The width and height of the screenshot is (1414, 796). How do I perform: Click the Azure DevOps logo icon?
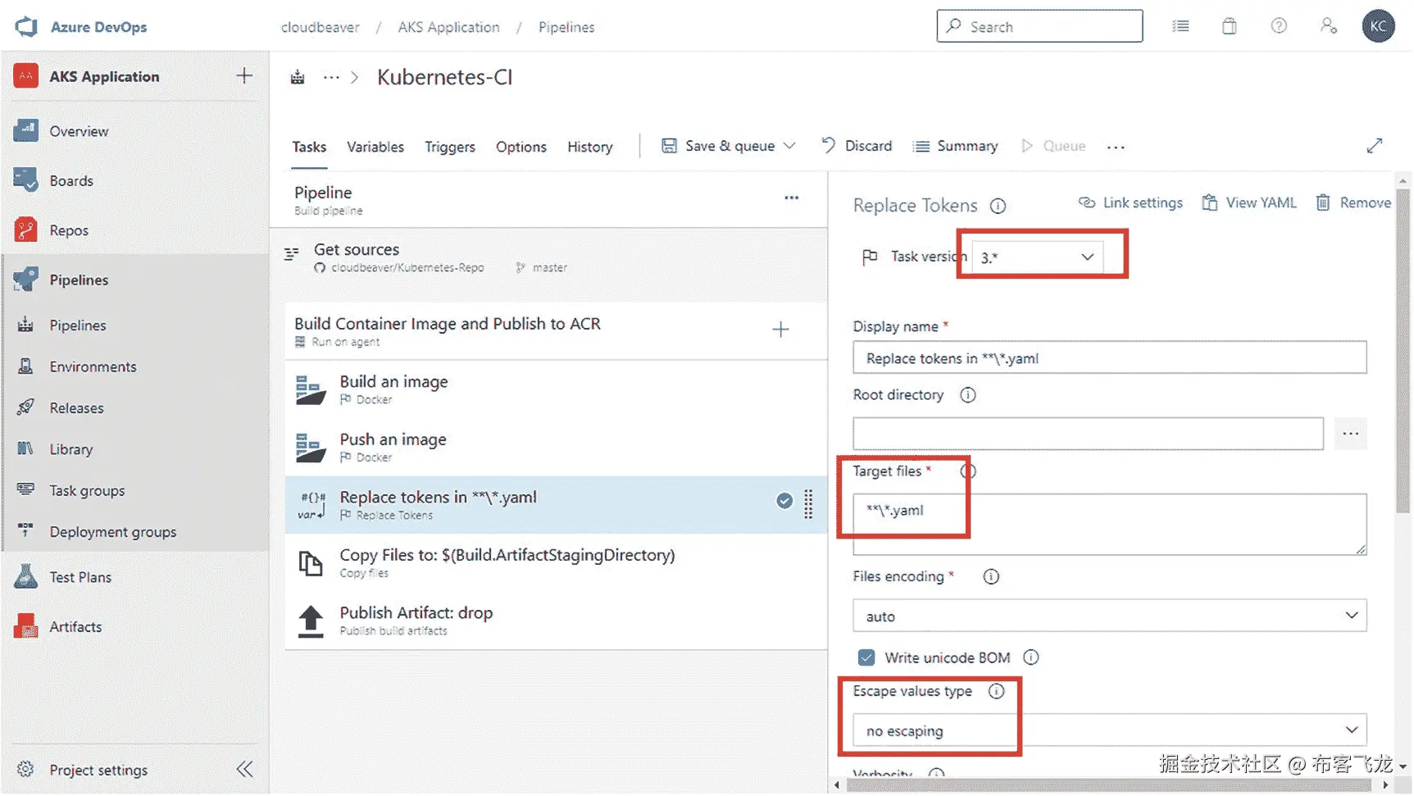(x=26, y=26)
